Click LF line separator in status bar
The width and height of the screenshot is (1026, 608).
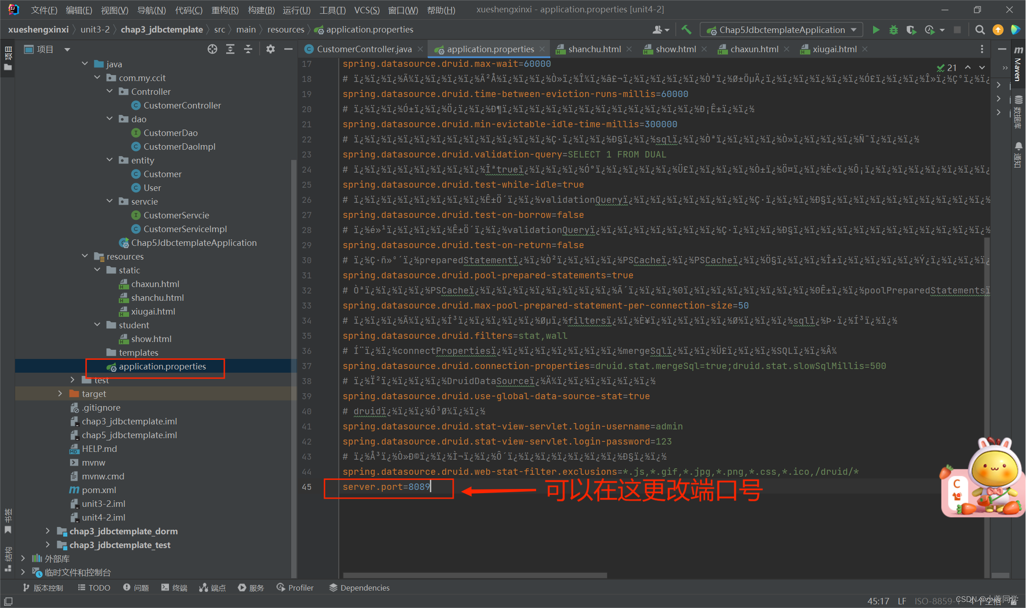(x=901, y=601)
